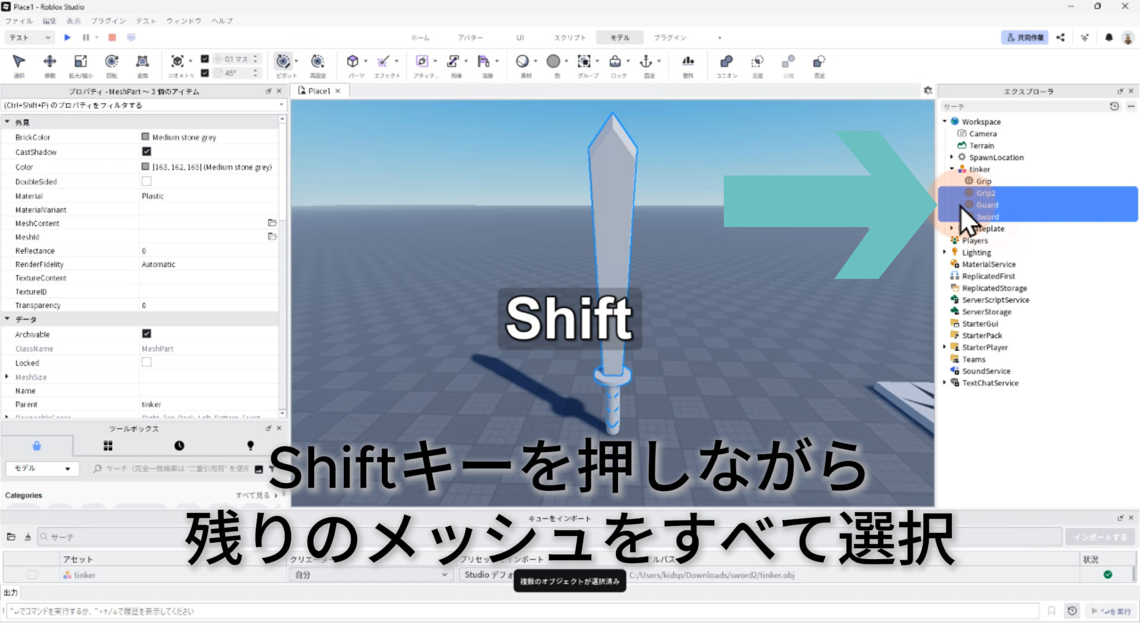
Task: Enable the DoubleSided checkbox
Action: (x=146, y=182)
